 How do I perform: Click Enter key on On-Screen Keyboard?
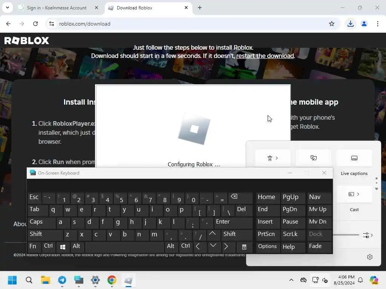[x=233, y=222]
